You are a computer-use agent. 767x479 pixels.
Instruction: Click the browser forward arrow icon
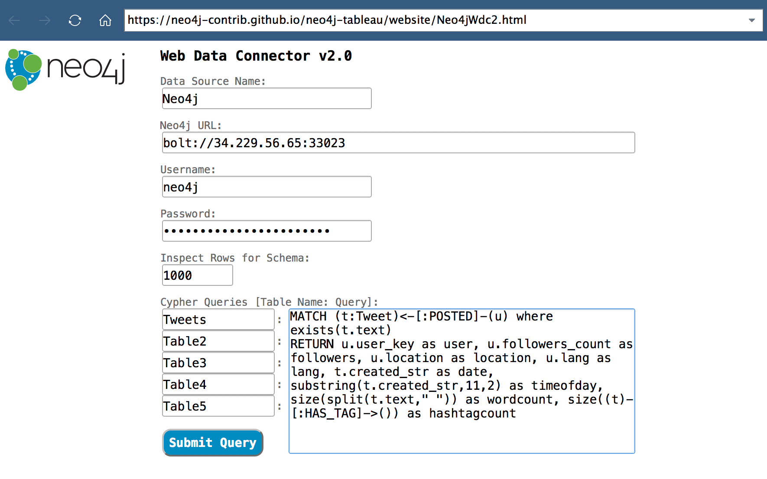45,20
